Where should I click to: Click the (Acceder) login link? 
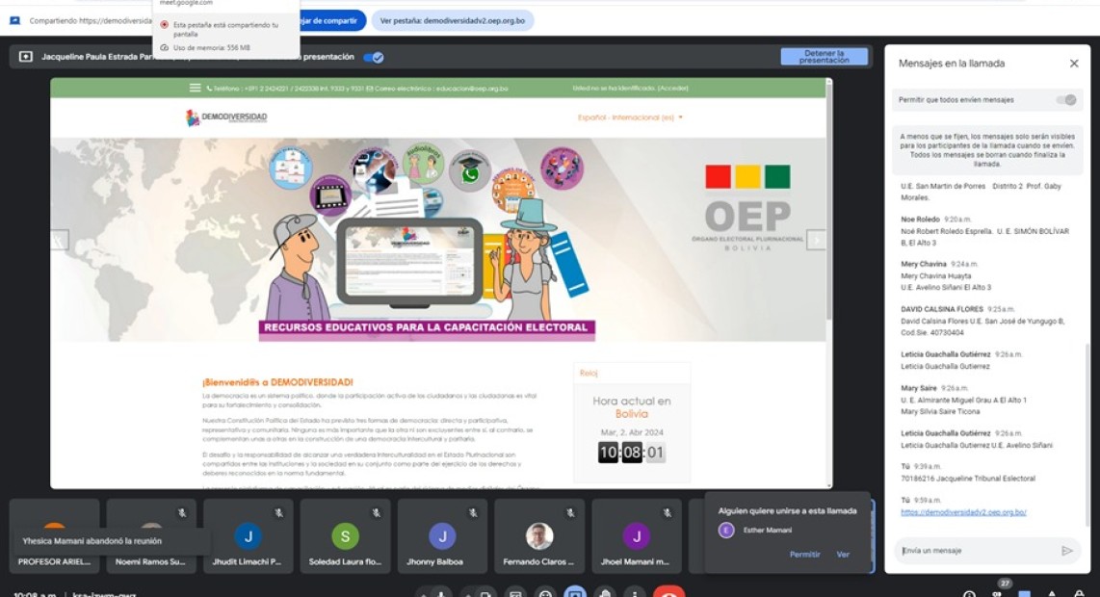pos(673,88)
